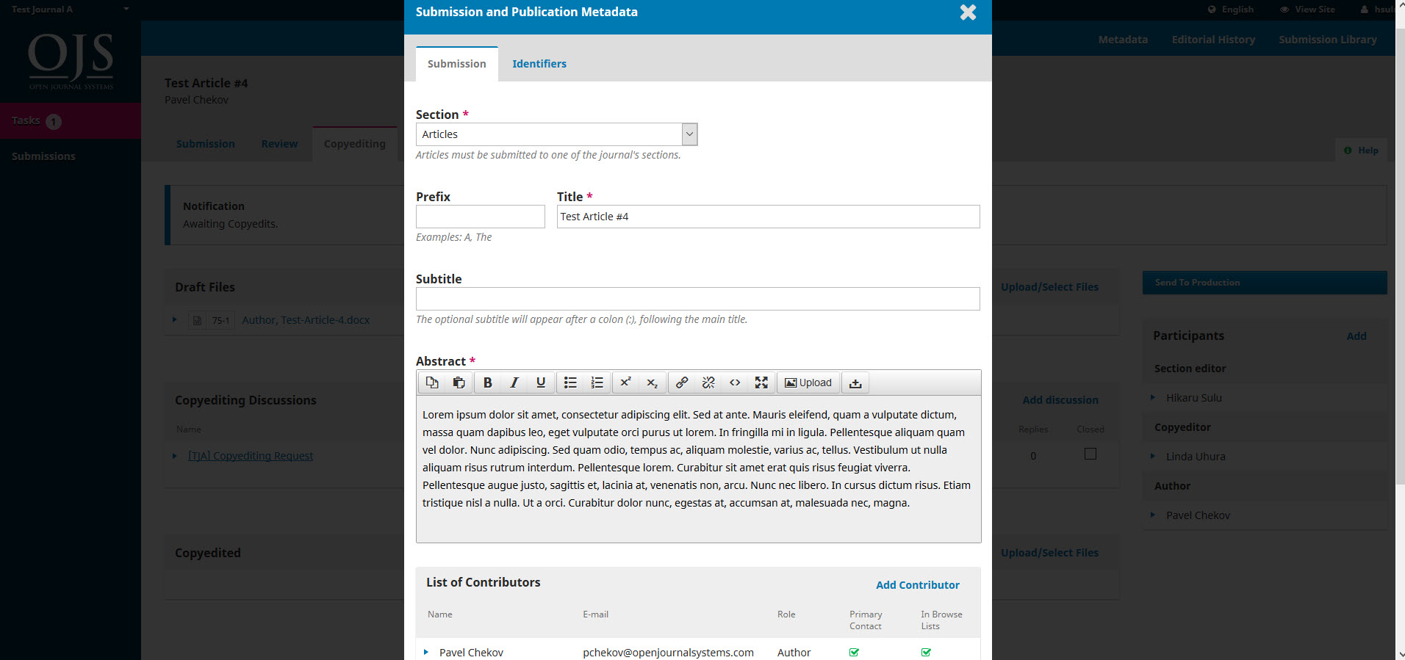Click the Send To Production button
Screen dimensions: 1405x660
coord(1264,283)
